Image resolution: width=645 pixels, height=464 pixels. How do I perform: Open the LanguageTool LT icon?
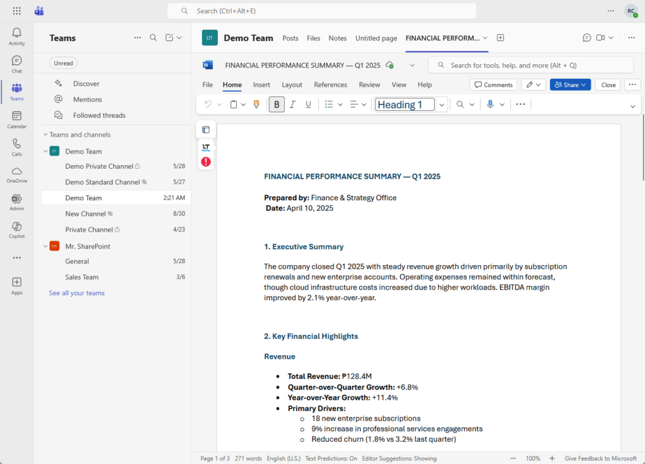point(206,147)
